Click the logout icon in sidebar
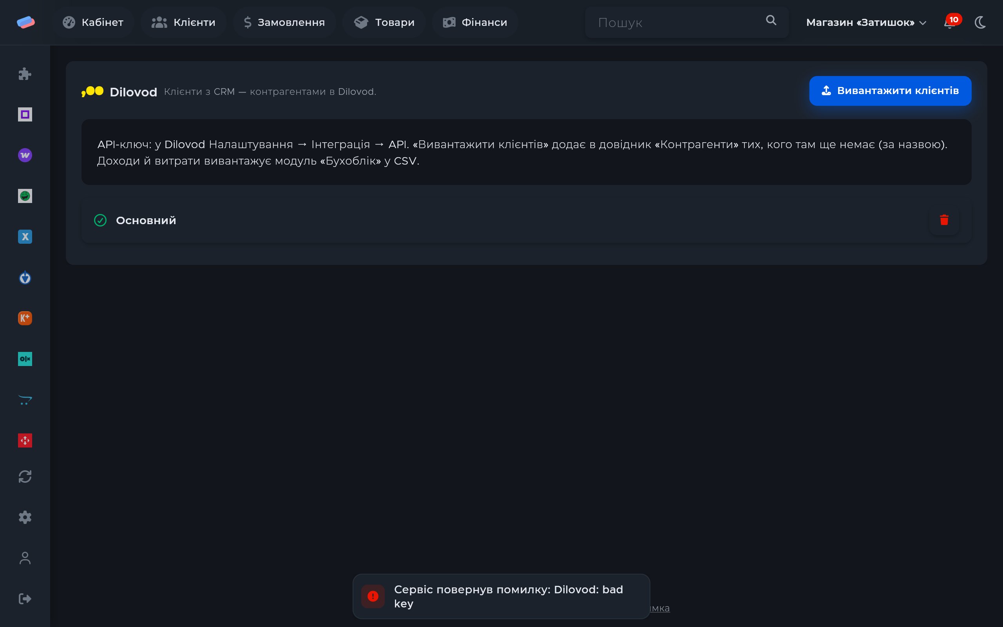 (25, 599)
